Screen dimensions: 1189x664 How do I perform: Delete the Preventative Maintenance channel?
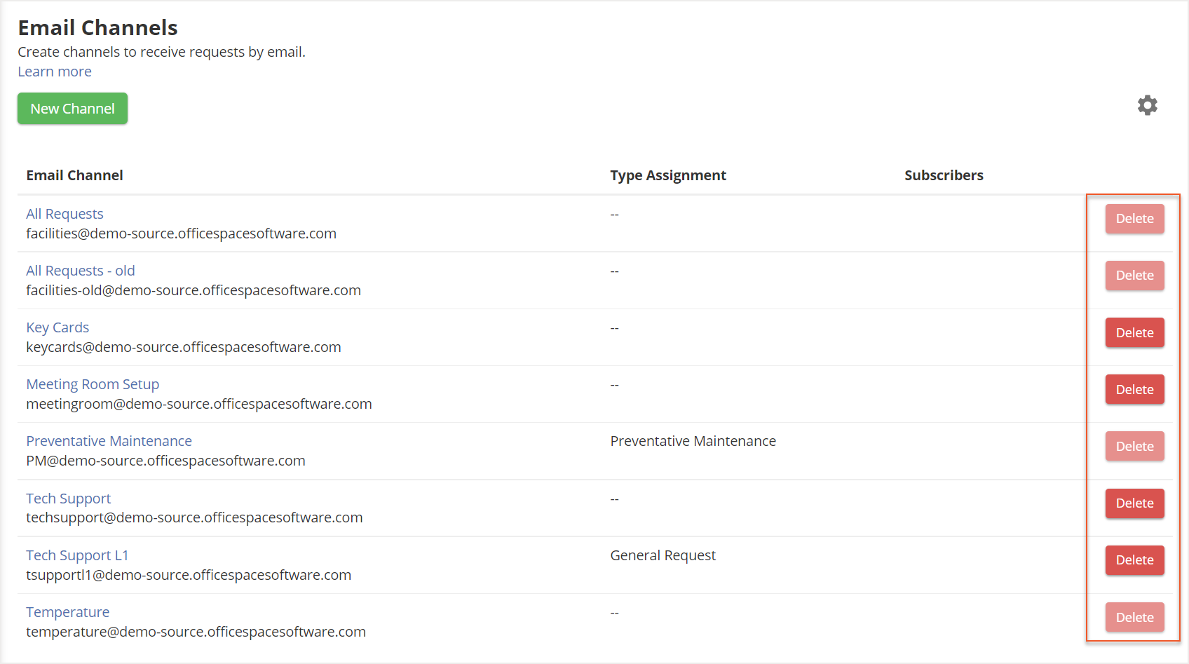click(x=1134, y=446)
